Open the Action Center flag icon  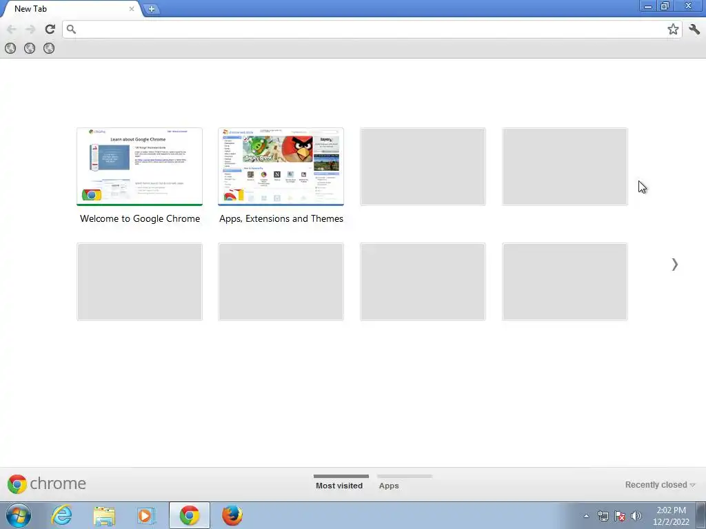click(x=620, y=516)
